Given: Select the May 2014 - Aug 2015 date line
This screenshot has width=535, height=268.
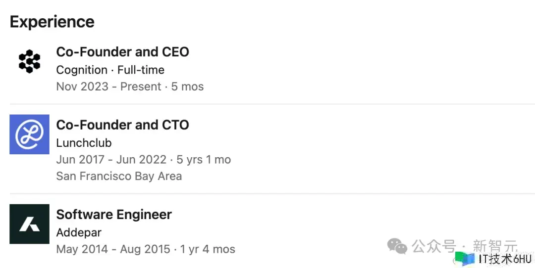Looking at the screenshot, I should pyautogui.click(x=146, y=249).
